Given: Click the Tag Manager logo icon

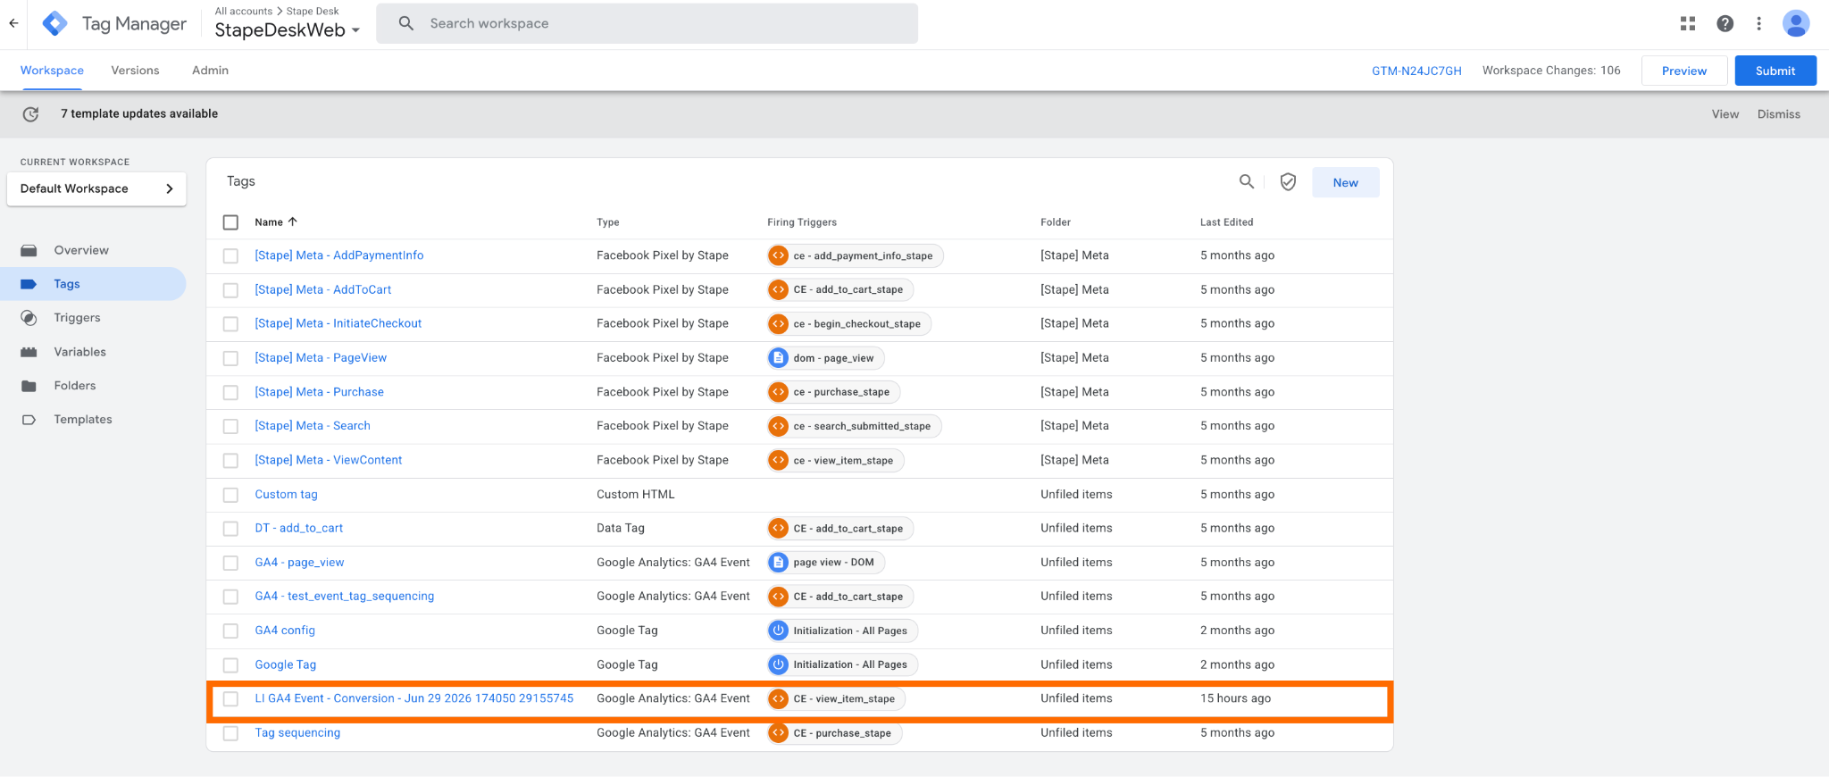Looking at the screenshot, I should pyautogui.click(x=55, y=23).
